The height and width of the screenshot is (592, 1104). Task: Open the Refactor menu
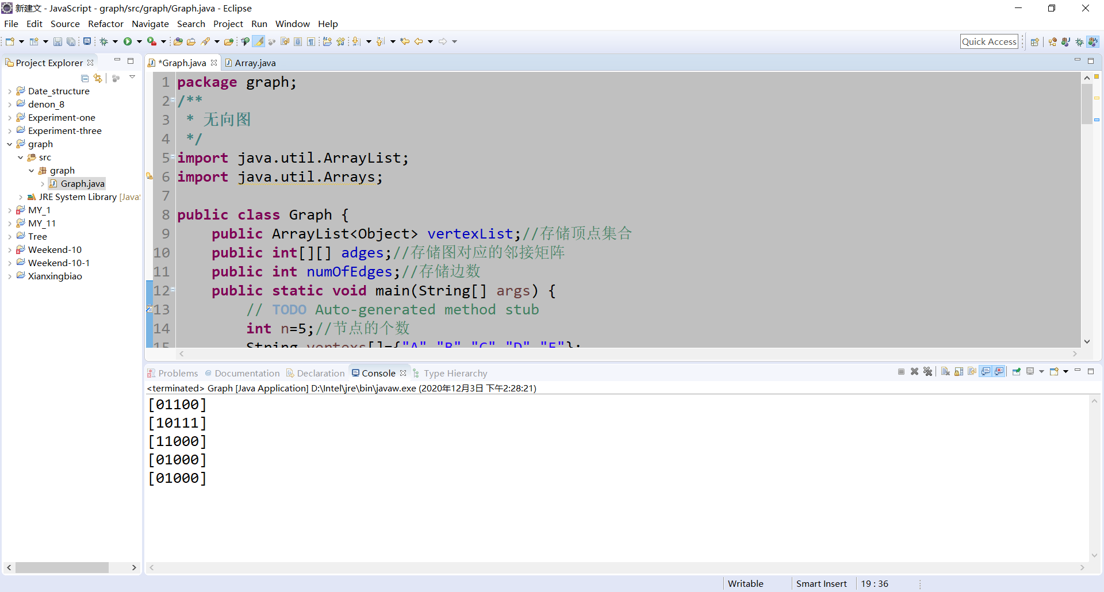coord(106,24)
